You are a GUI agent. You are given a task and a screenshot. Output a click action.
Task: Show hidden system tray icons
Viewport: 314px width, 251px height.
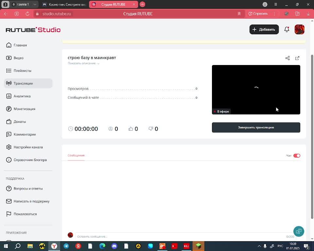point(259,246)
